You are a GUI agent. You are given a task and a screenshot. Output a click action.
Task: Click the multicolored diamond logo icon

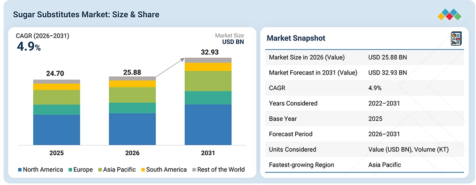449,14
